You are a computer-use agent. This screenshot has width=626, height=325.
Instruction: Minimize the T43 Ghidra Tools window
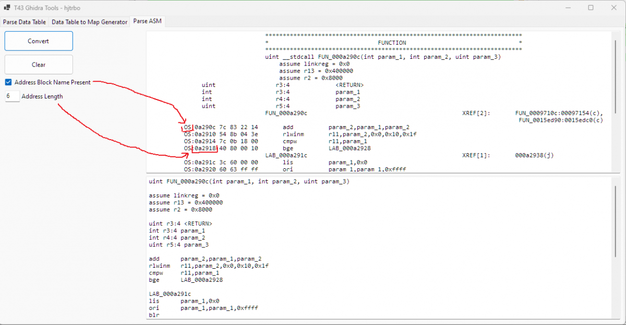pyautogui.click(x=567, y=8)
